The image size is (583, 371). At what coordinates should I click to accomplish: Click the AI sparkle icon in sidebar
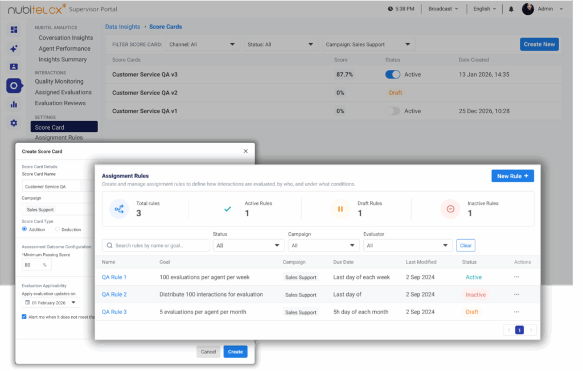click(14, 48)
